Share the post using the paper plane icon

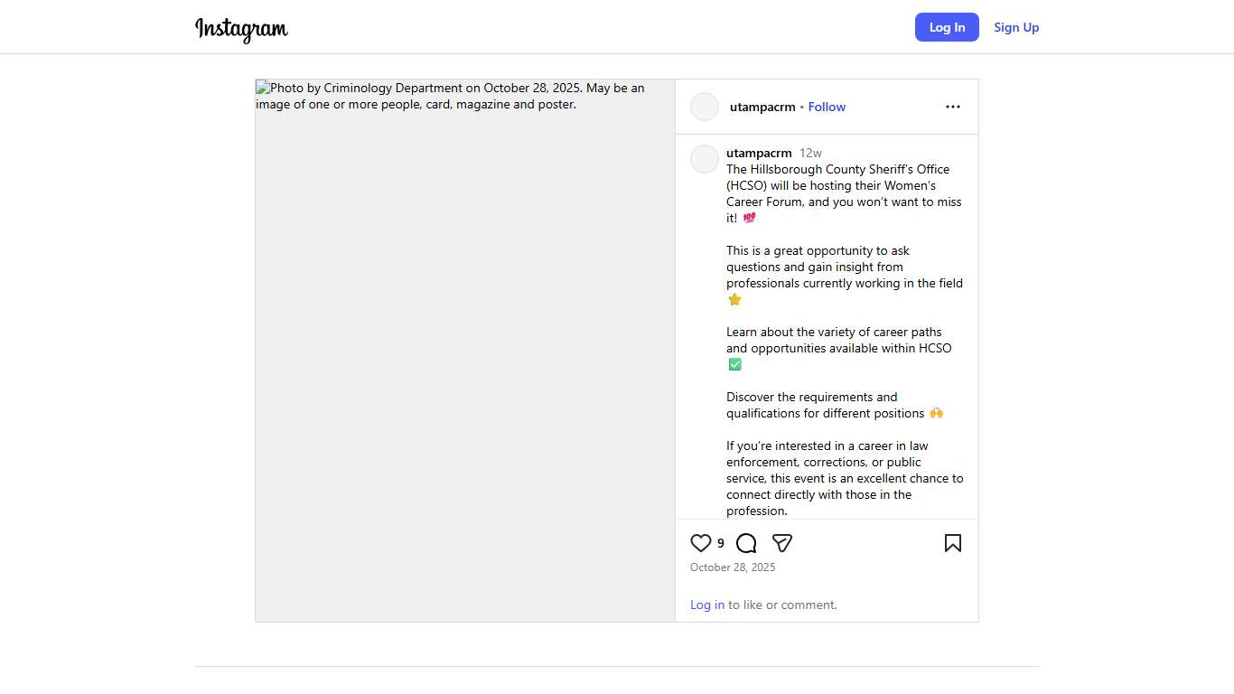click(x=782, y=543)
